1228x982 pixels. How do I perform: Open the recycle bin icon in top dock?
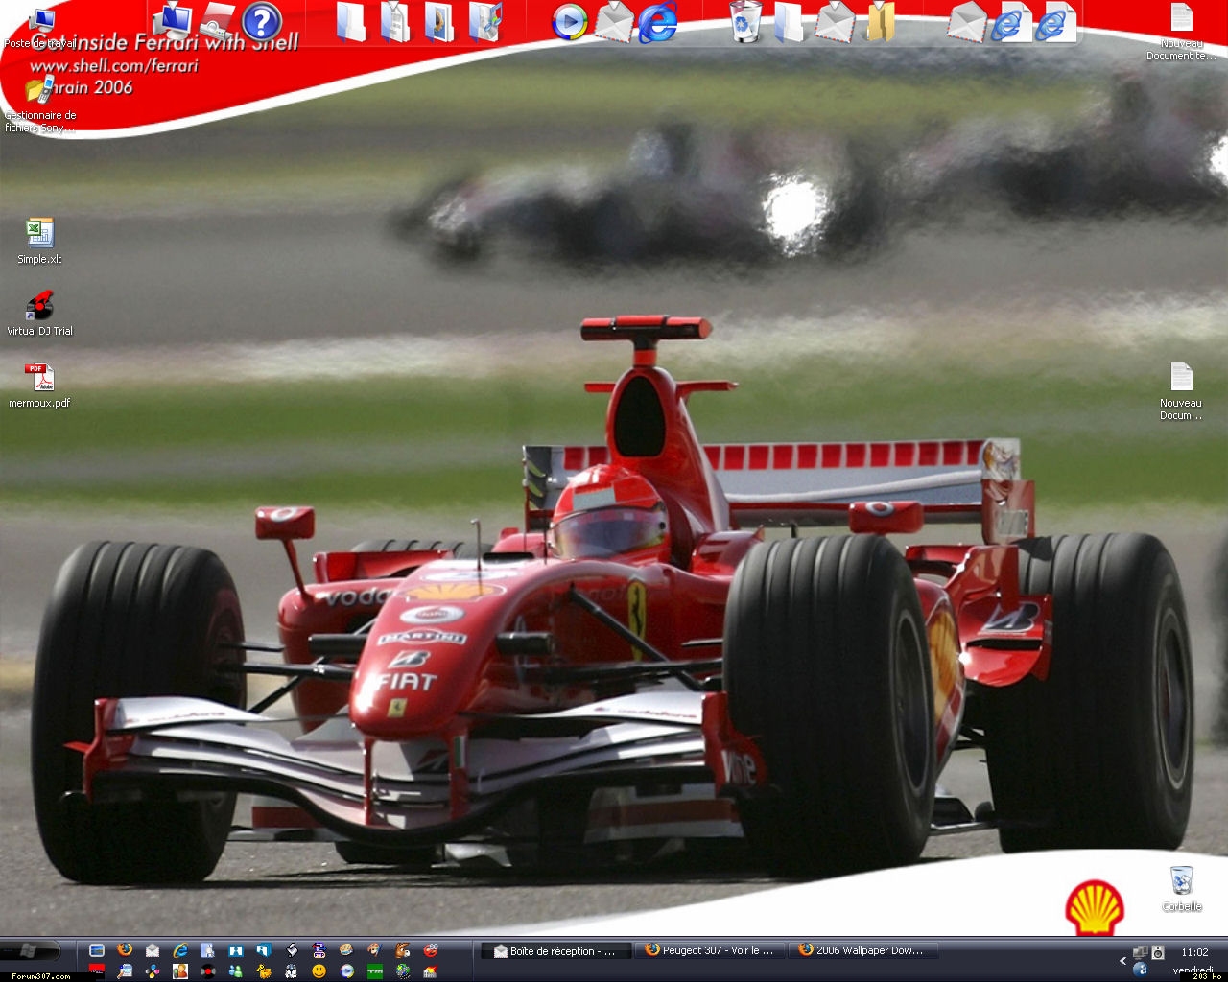click(745, 21)
